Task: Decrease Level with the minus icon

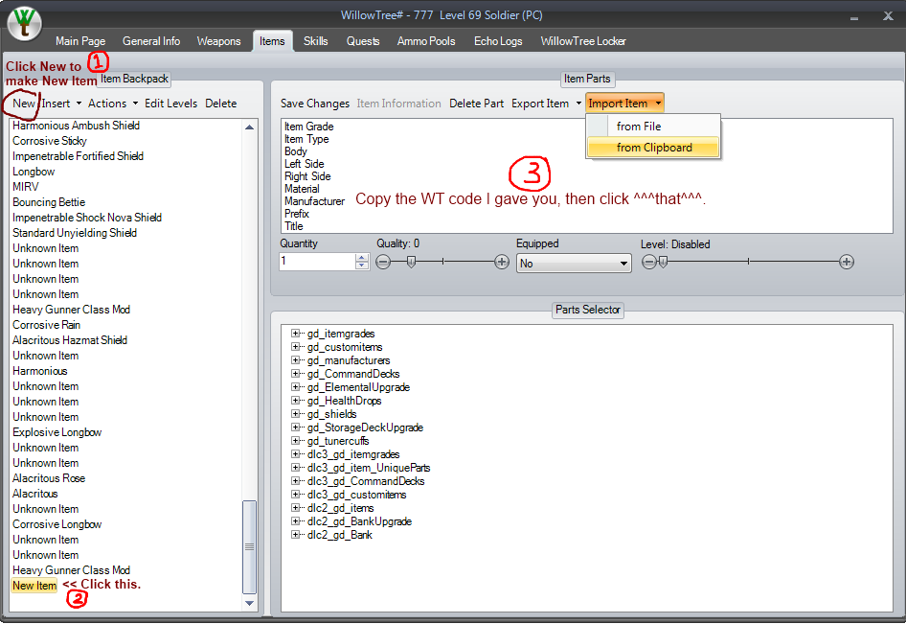Action: tap(649, 263)
